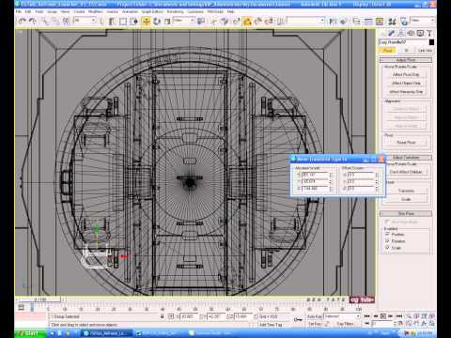The height and width of the screenshot is (338, 451).
Task: Activate the Unlink Selection tool
Action: [55, 22]
